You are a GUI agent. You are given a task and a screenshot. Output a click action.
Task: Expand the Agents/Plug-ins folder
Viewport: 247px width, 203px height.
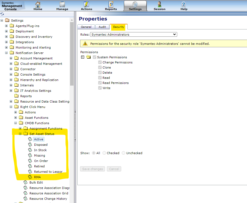6,26
